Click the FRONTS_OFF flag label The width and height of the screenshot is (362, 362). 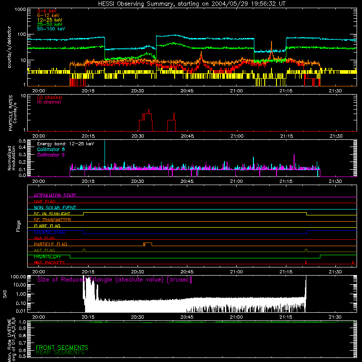48,257
